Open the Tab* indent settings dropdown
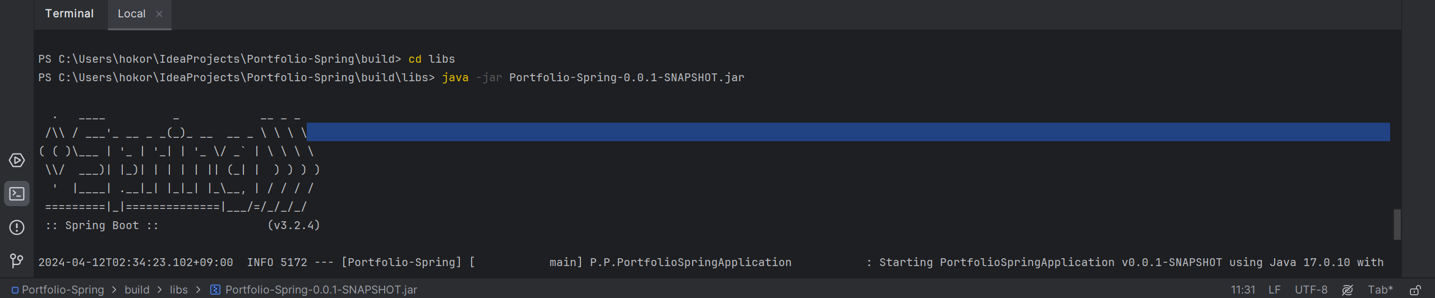The width and height of the screenshot is (1435, 298). click(1380, 290)
